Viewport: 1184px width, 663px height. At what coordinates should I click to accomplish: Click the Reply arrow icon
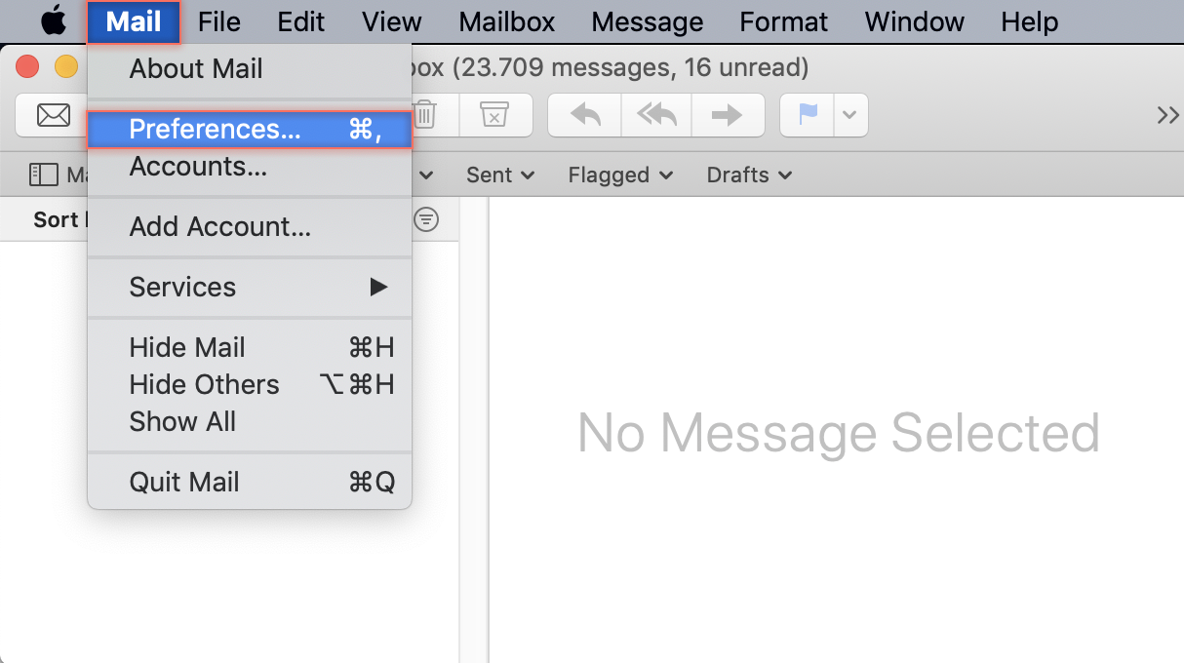[584, 115]
